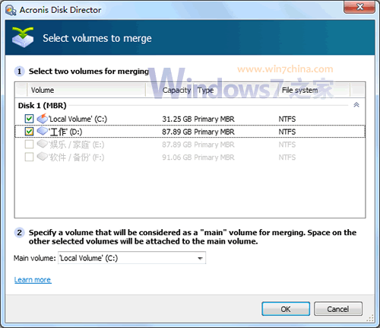This screenshot has height=328, width=380.
Task: Sort by the File system column header
Action: tap(314, 90)
